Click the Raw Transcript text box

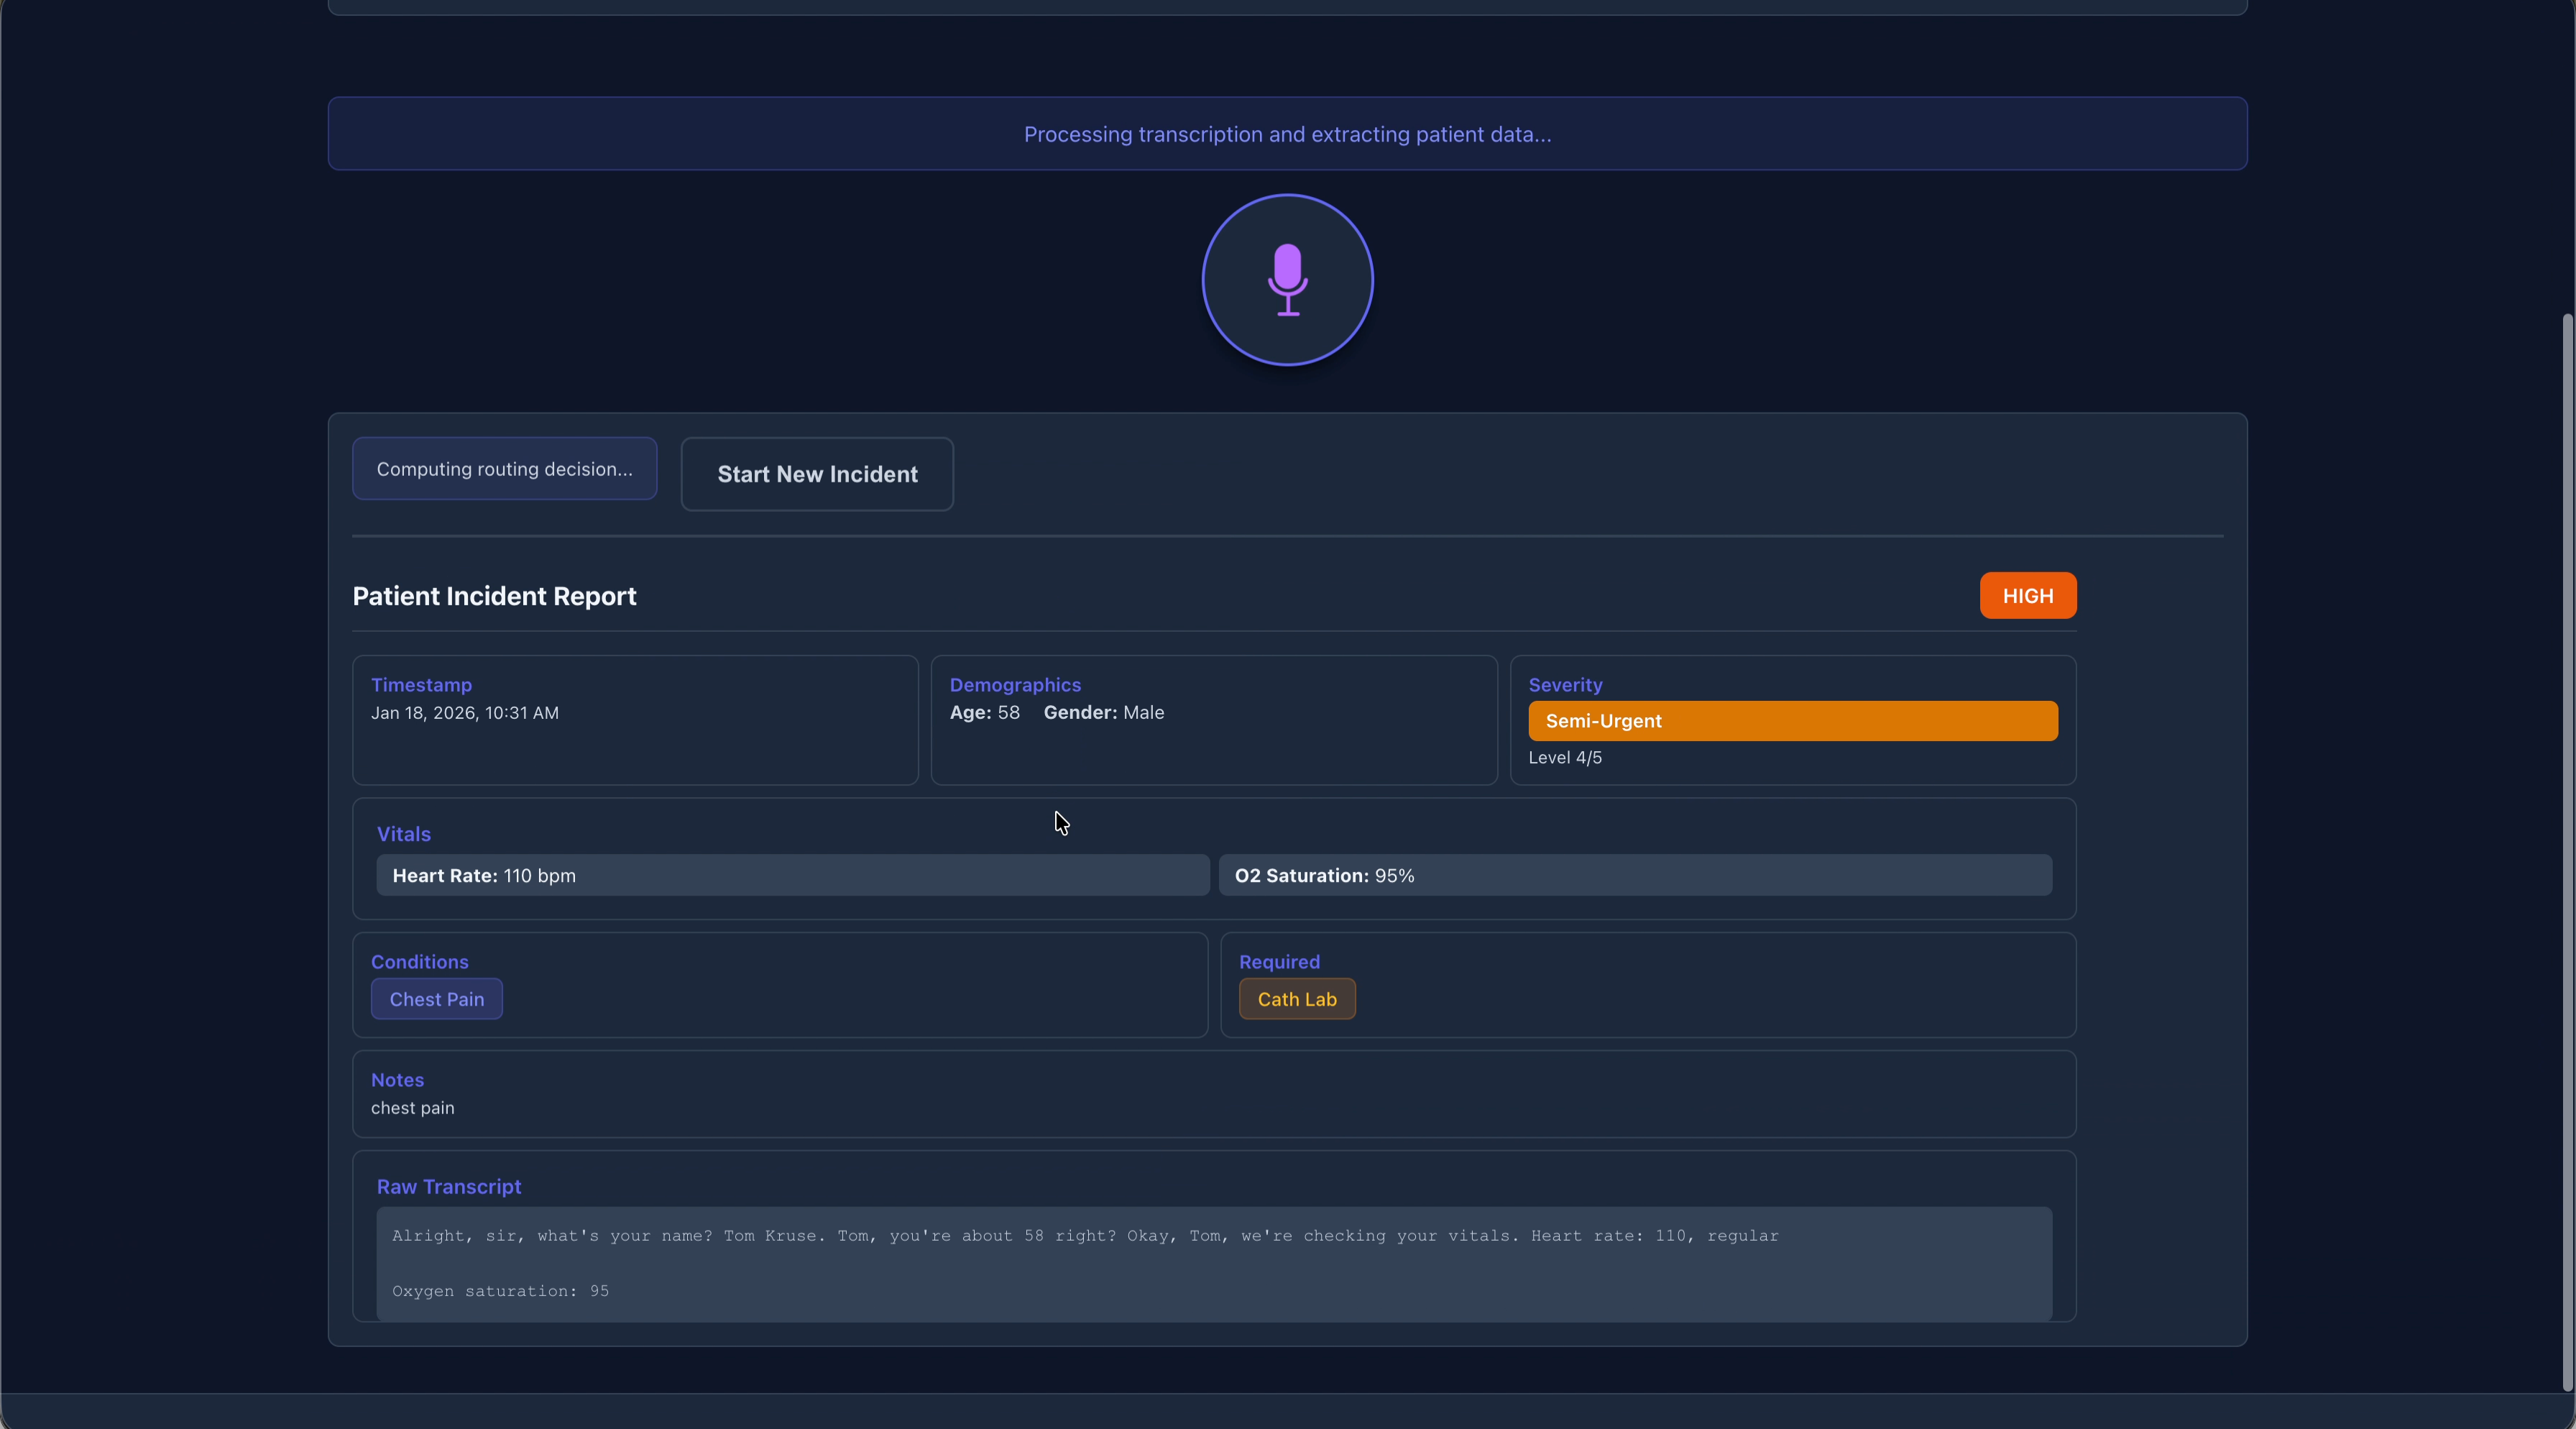coord(1213,1263)
